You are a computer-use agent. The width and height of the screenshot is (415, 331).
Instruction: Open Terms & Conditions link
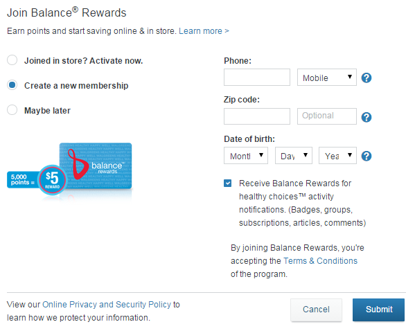320,261
